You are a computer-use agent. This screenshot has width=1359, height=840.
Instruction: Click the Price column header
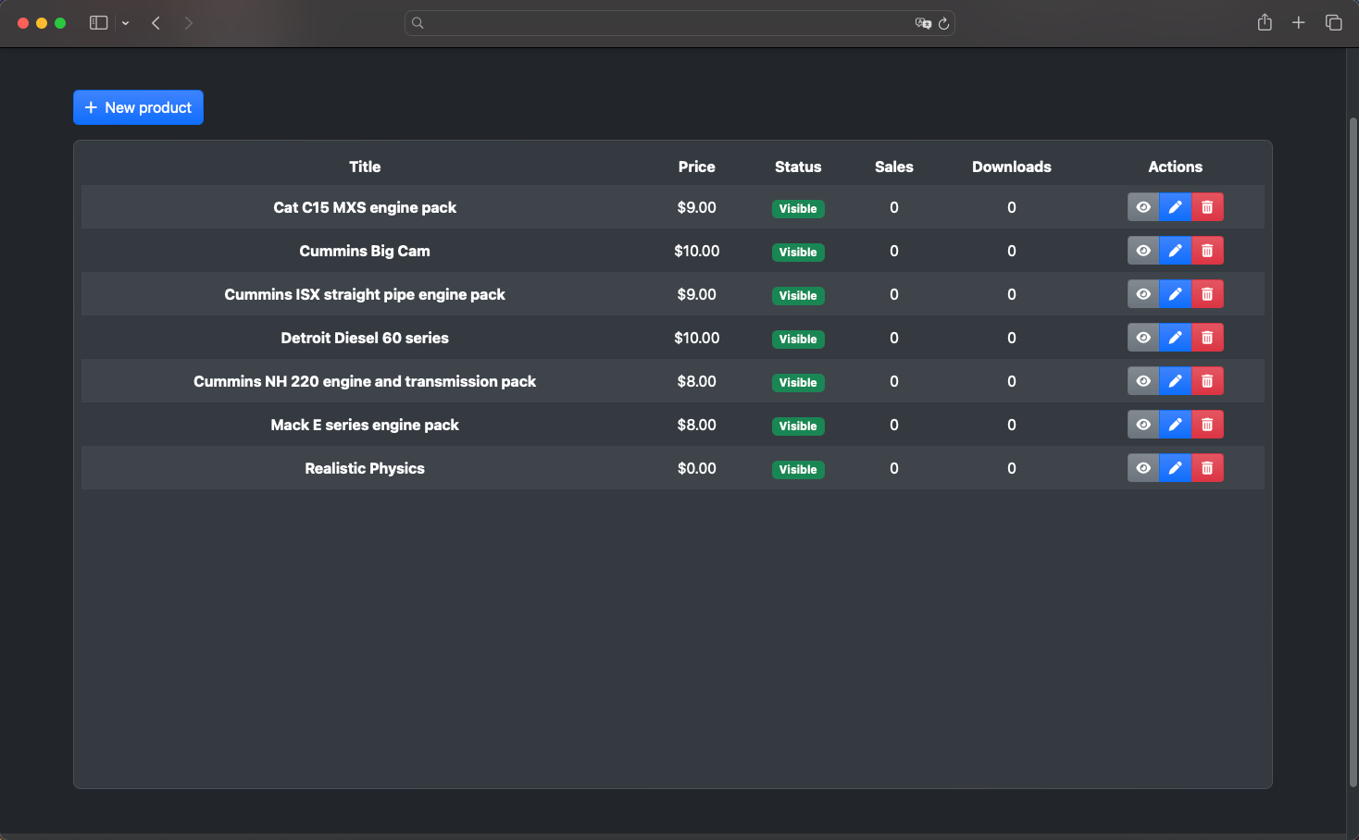coord(696,167)
